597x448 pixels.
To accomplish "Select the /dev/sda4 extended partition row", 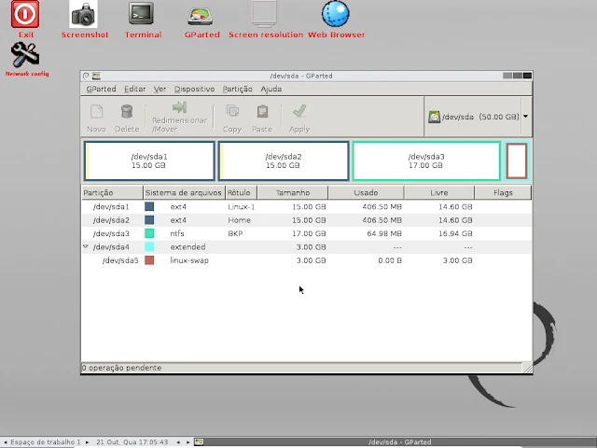I will 307,246.
